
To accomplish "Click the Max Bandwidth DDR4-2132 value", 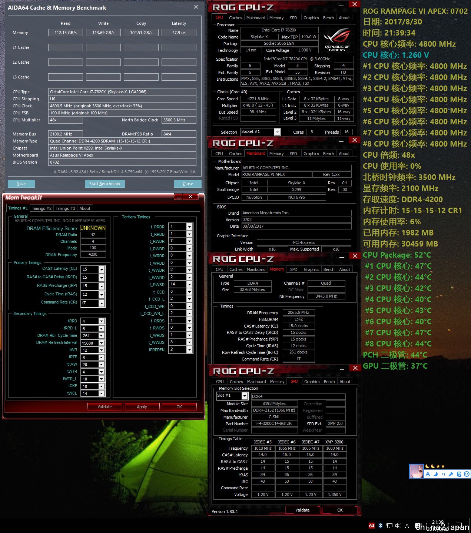I will (274, 410).
